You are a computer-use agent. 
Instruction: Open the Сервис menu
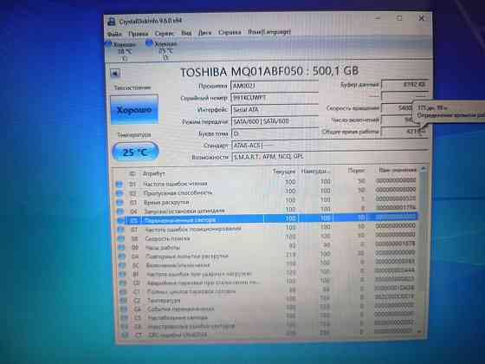[165, 33]
